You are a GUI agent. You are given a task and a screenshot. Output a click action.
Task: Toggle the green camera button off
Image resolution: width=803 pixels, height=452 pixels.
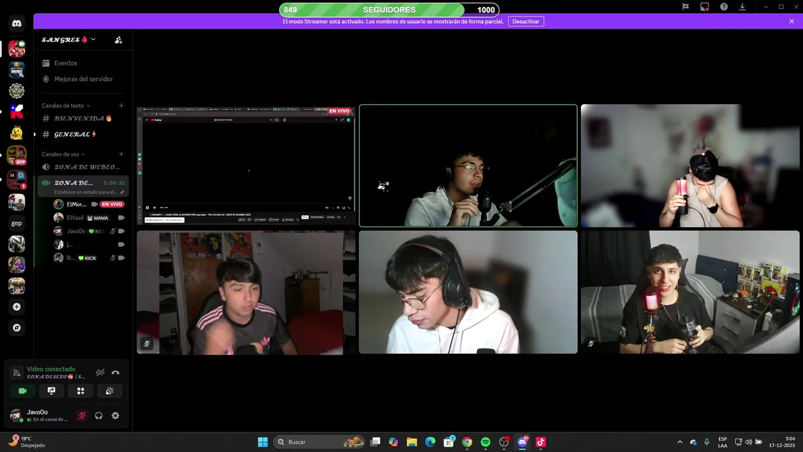(23, 390)
